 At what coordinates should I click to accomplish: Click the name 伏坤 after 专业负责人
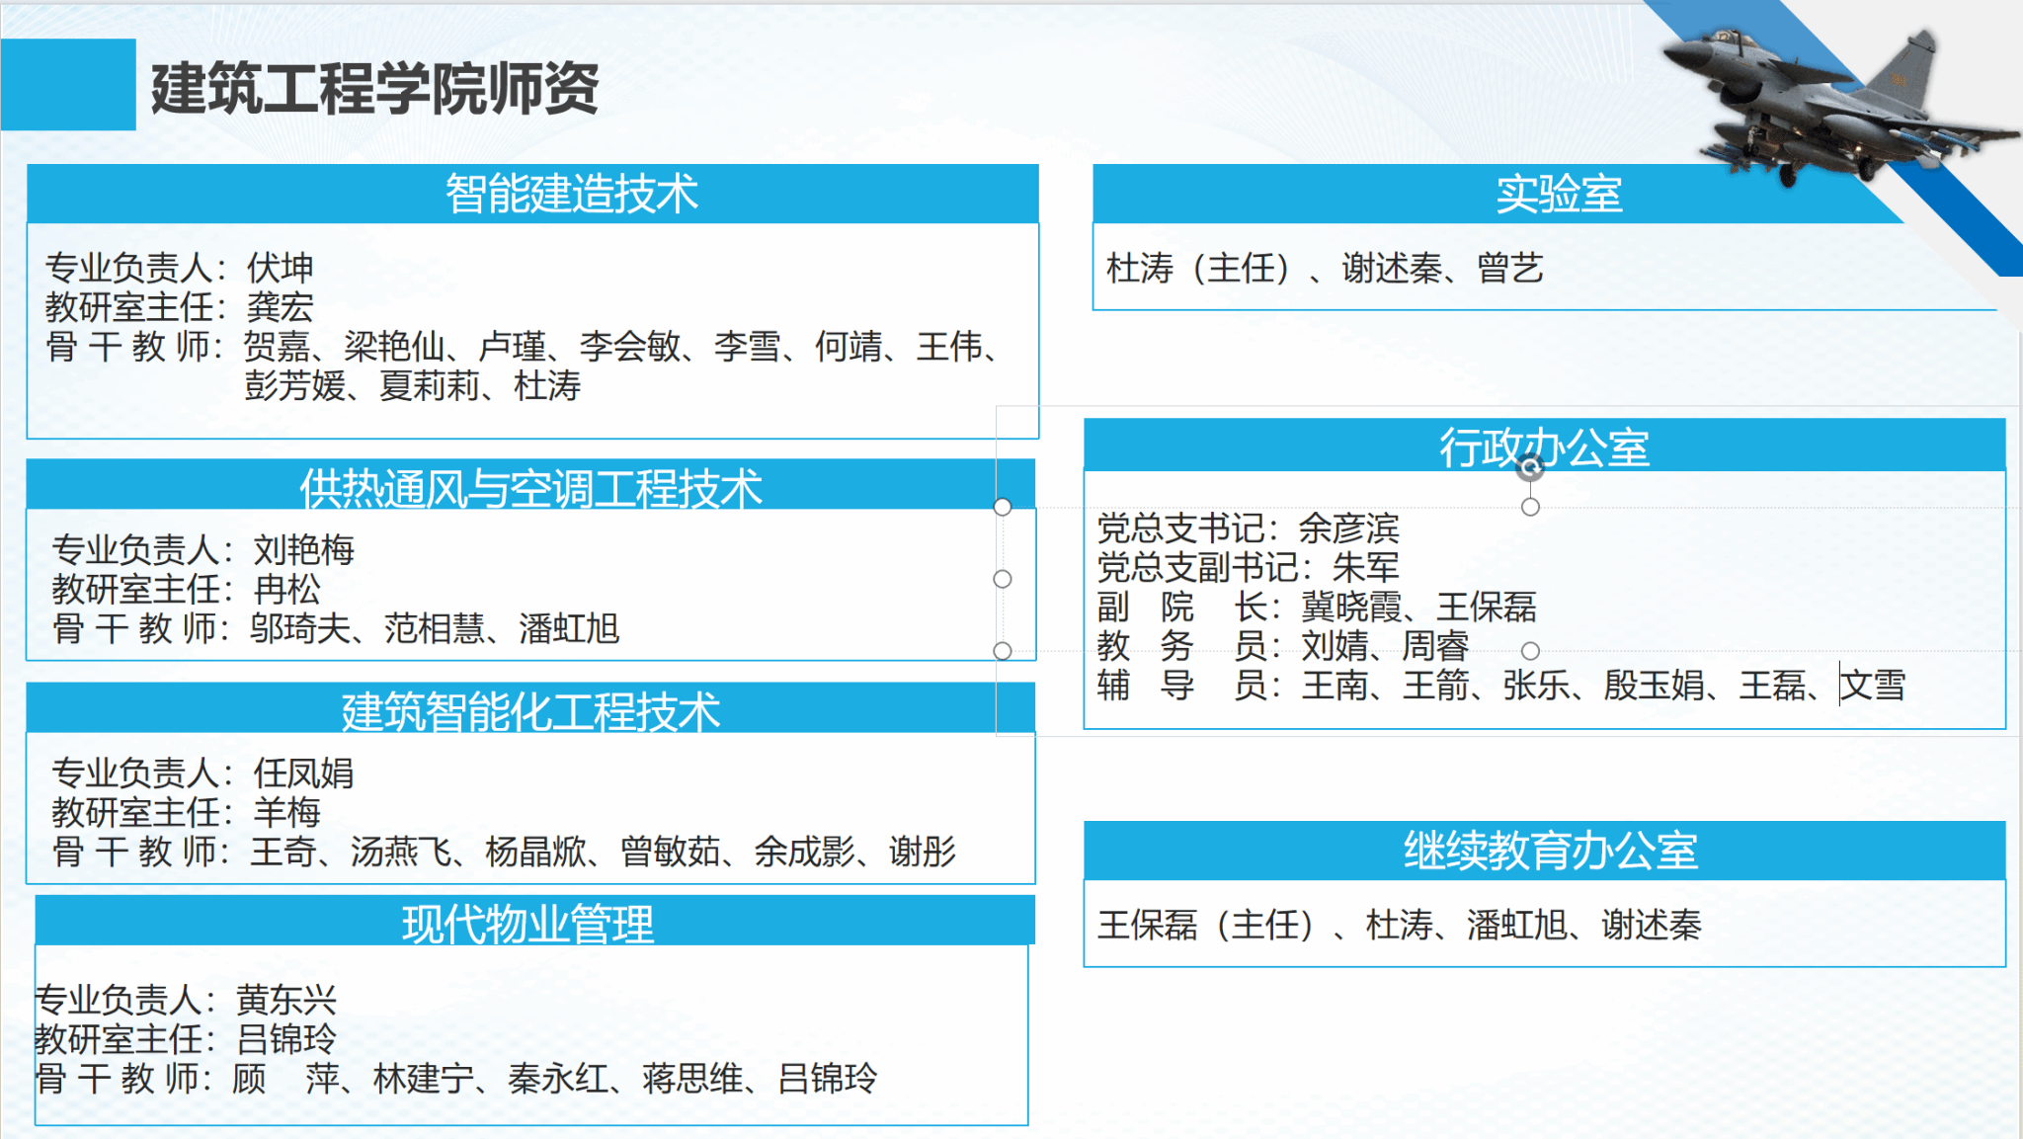point(280,268)
